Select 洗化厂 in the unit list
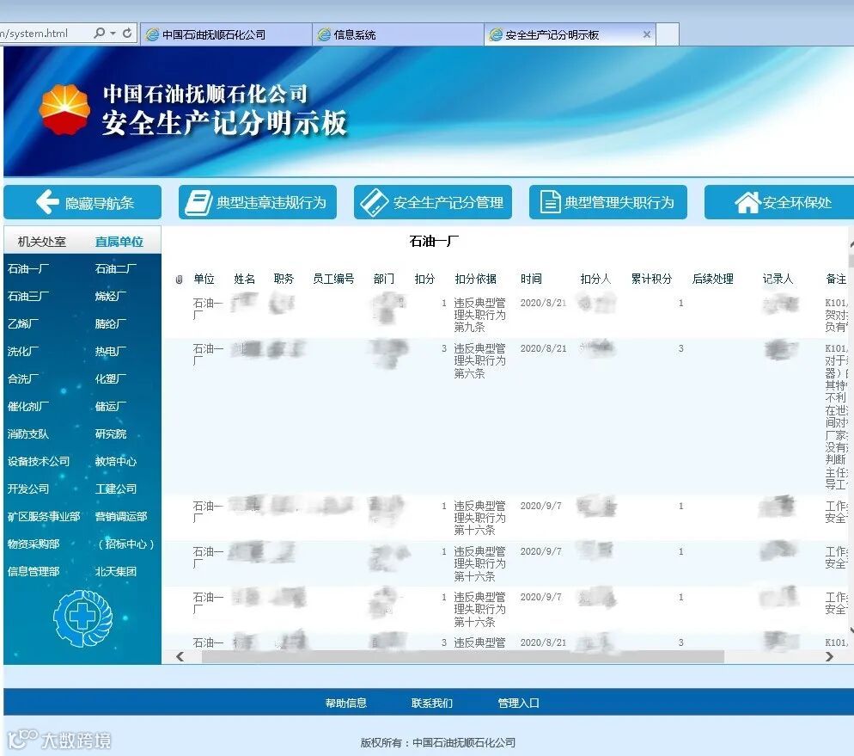Viewport: 854px width, 756px height. [23, 351]
